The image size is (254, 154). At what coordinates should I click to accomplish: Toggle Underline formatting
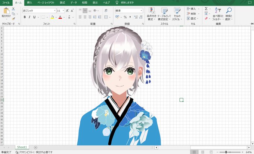coord(34,17)
